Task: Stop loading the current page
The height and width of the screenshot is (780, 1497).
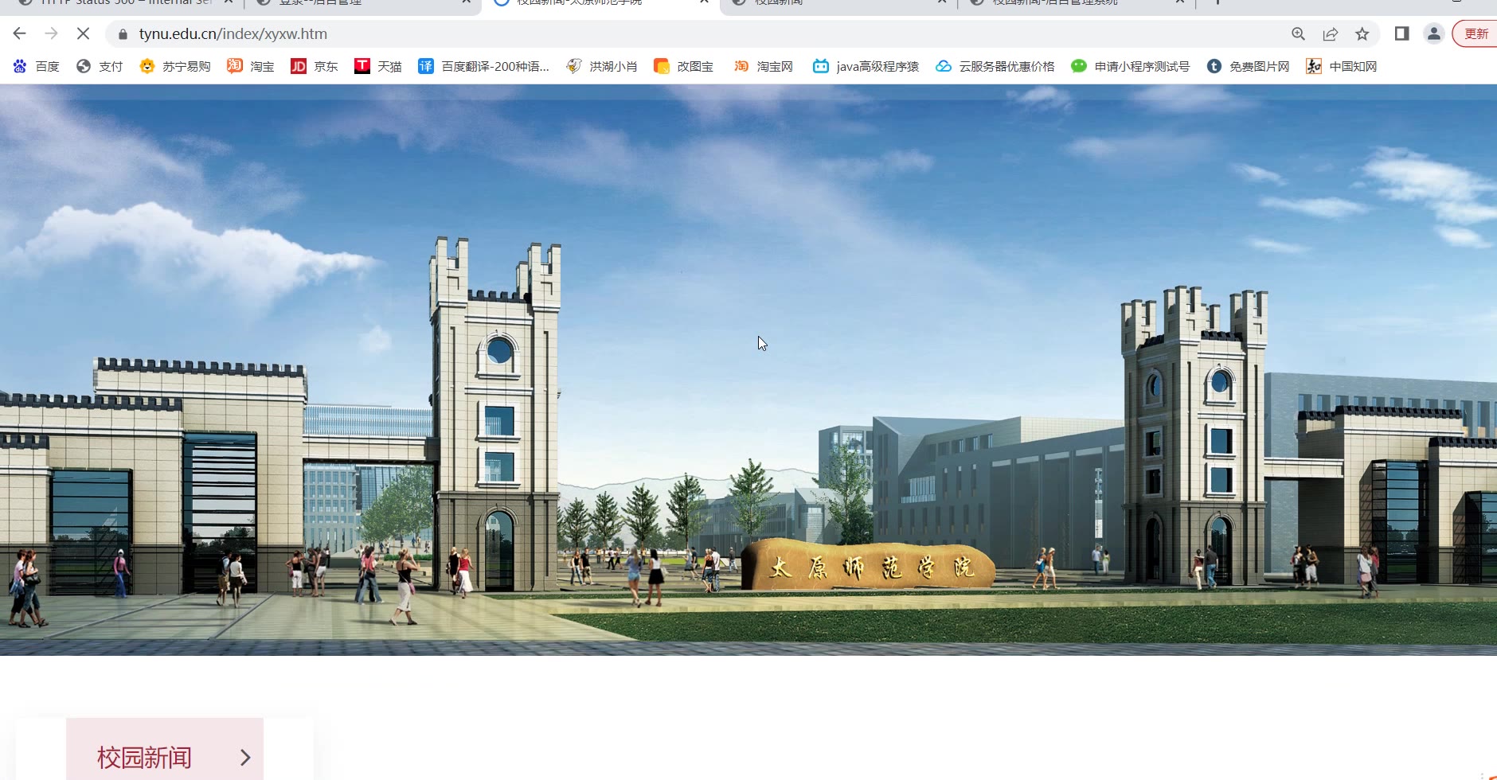Action: 83,33
